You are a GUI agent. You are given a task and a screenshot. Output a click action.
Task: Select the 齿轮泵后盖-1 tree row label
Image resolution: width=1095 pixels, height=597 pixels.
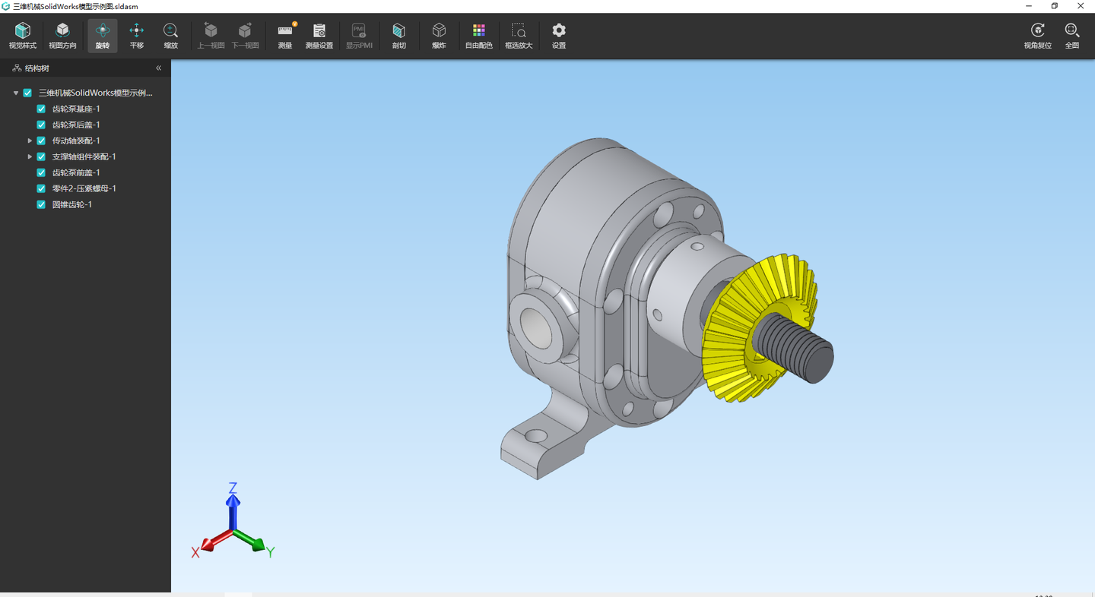76,125
